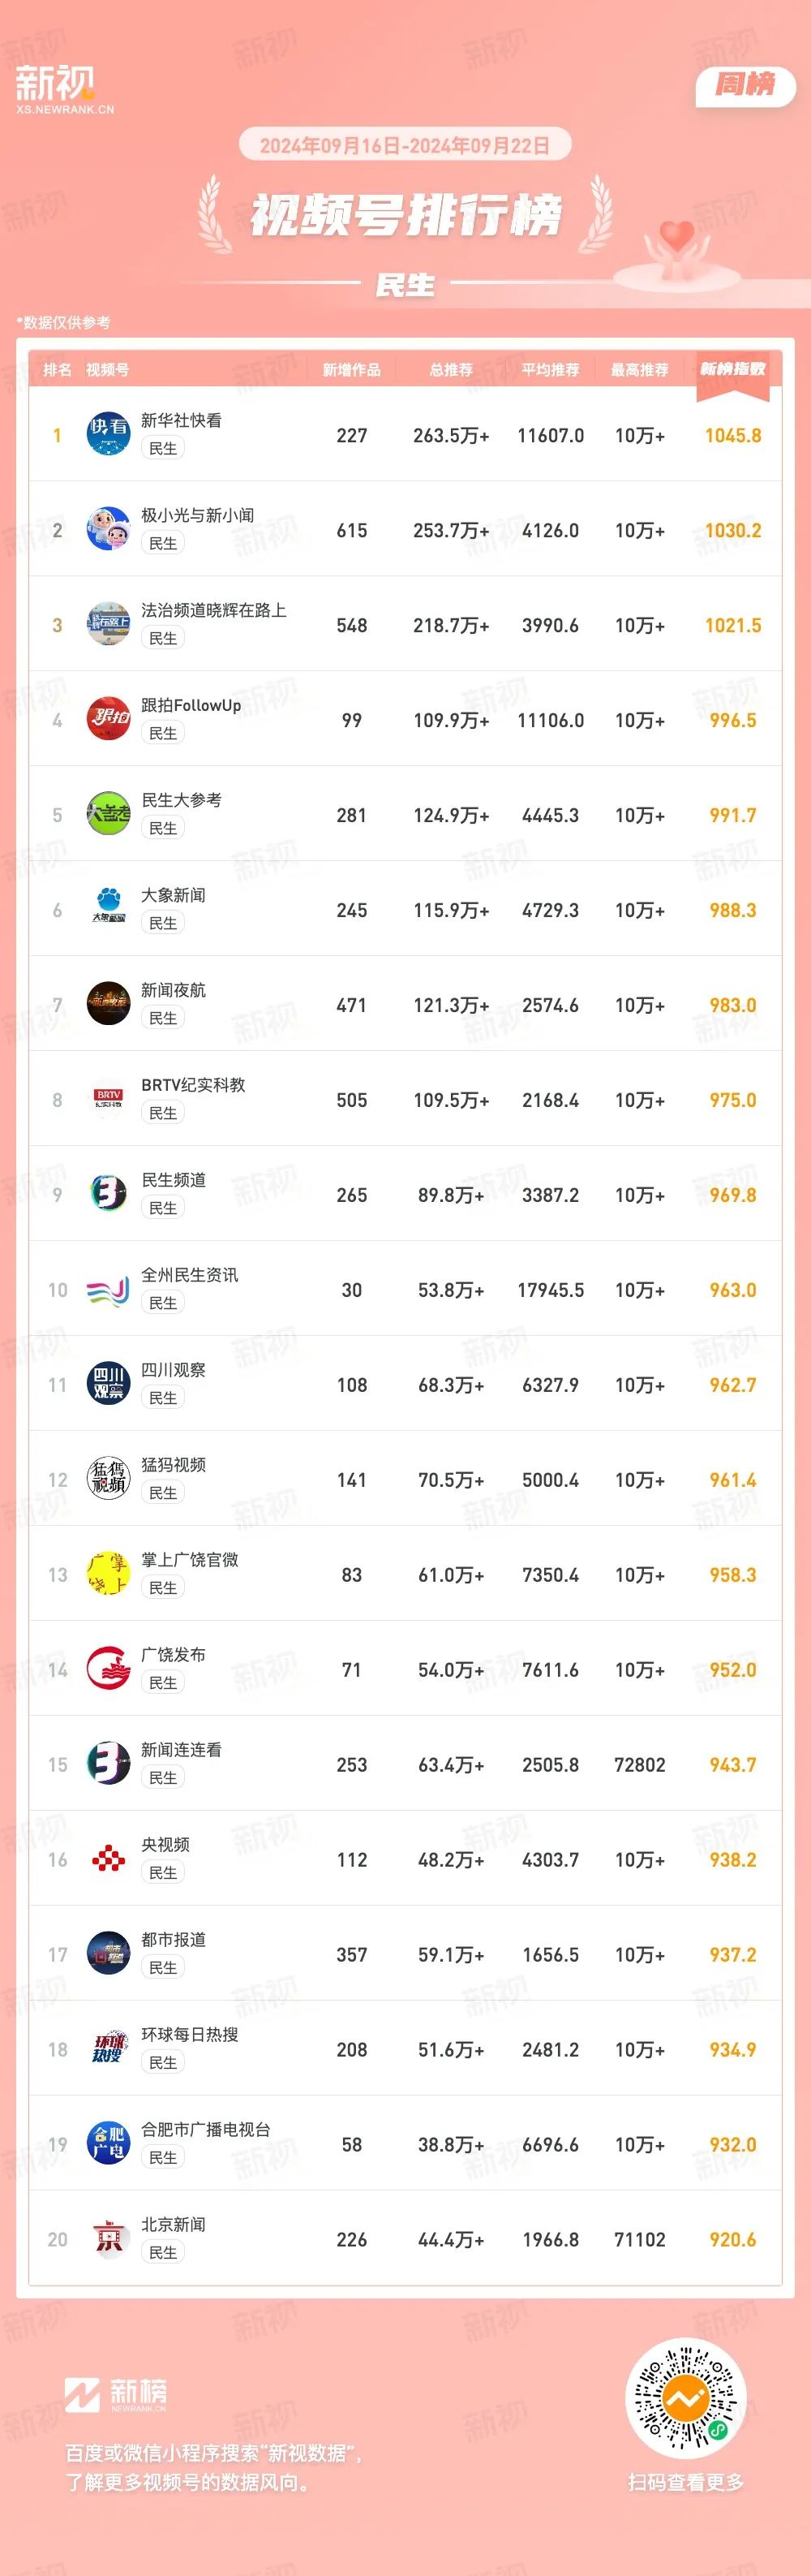
Task: Open the 合肥市广播电视台 avatar
Action: [x=108, y=2143]
